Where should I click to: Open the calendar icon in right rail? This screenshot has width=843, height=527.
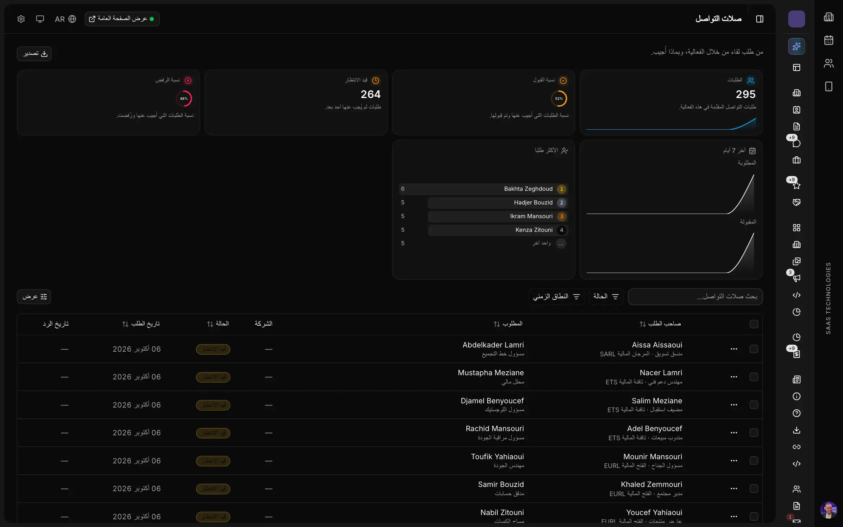pyautogui.click(x=829, y=40)
